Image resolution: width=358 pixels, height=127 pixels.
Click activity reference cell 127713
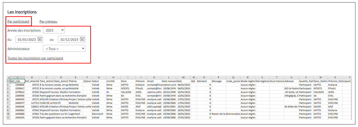32,103
